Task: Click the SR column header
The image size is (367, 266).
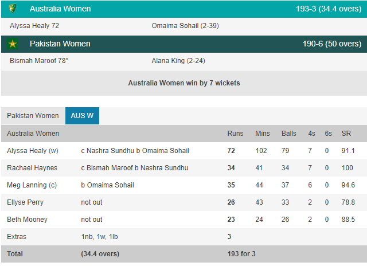Action: [346, 134]
